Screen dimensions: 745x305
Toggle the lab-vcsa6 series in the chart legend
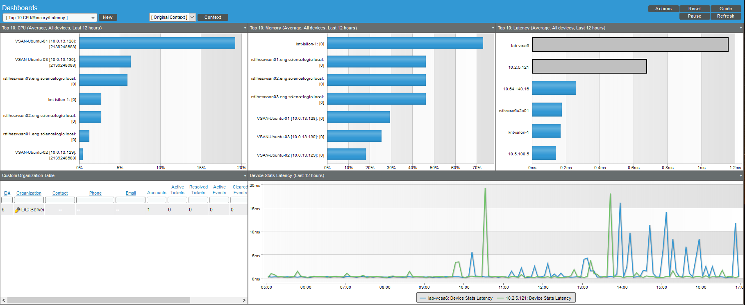[x=457, y=298]
